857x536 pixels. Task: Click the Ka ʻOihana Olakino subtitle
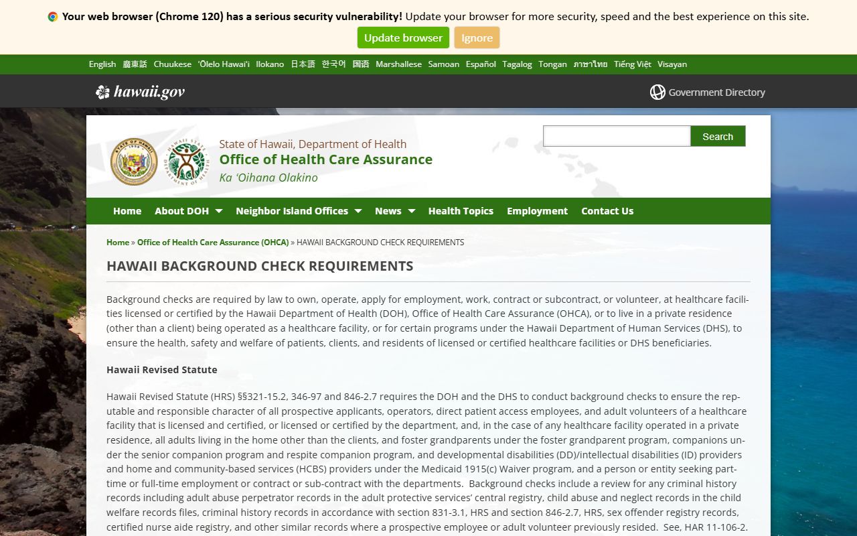click(x=268, y=178)
